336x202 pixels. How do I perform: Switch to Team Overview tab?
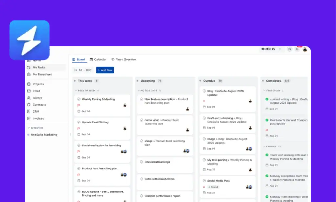(124, 59)
